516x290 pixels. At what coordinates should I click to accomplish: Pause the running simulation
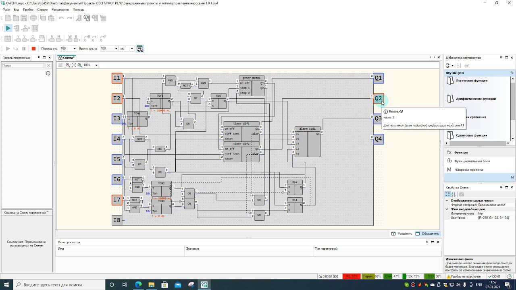click(24, 49)
